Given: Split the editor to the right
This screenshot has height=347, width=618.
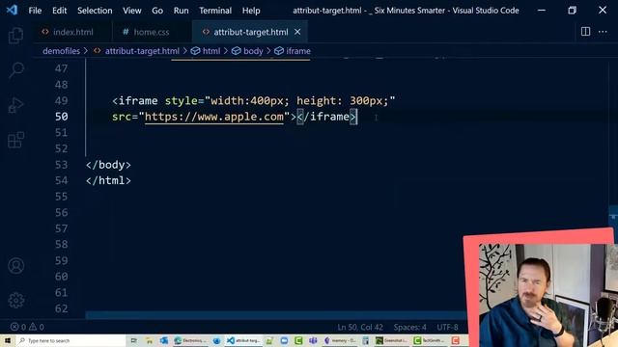Looking at the screenshot, I should point(586,32).
